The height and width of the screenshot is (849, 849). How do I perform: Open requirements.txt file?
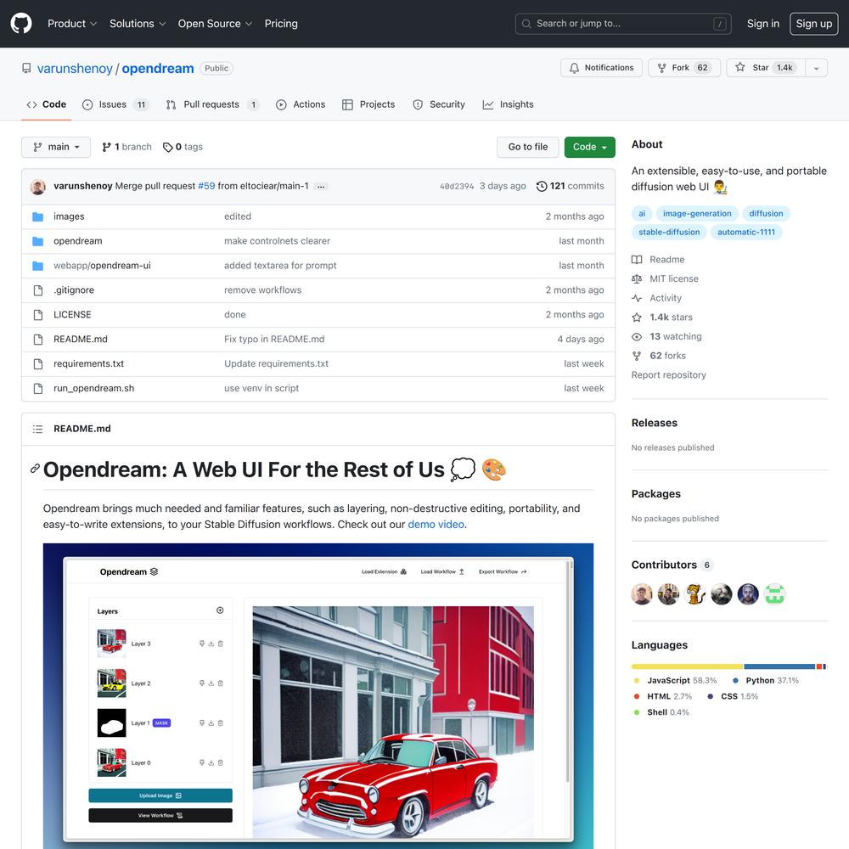click(x=89, y=364)
